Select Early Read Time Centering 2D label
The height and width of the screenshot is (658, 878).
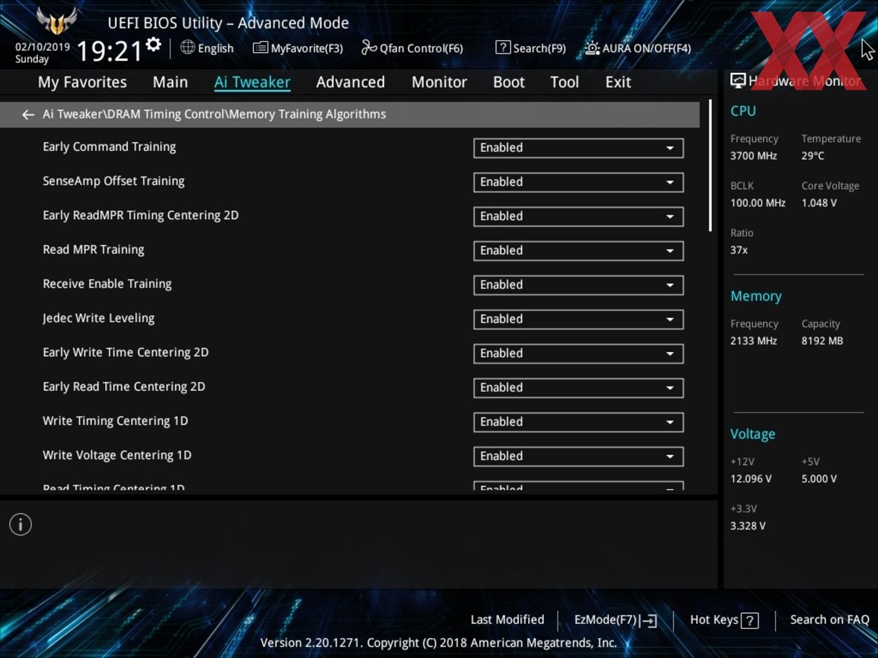124,386
